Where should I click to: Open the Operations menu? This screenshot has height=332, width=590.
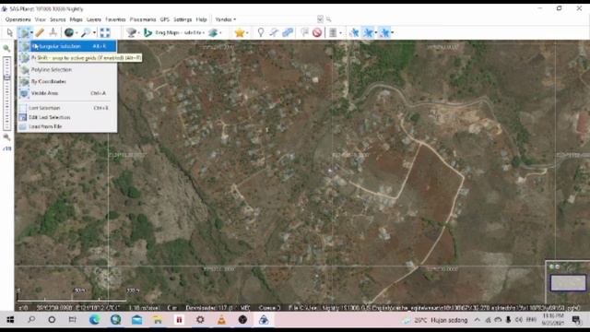(x=18, y=19)
